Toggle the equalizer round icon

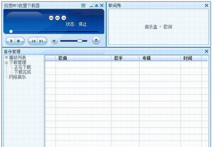57,18
